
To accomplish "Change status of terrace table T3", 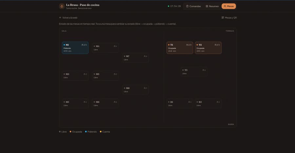I will pyautogui.click(x=194, y=72).
